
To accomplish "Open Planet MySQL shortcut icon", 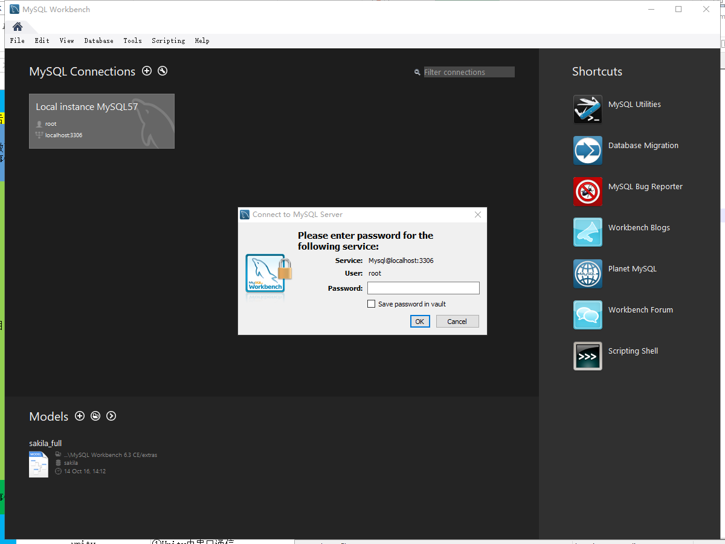I will pyautogui.click(x=588, y=274).
